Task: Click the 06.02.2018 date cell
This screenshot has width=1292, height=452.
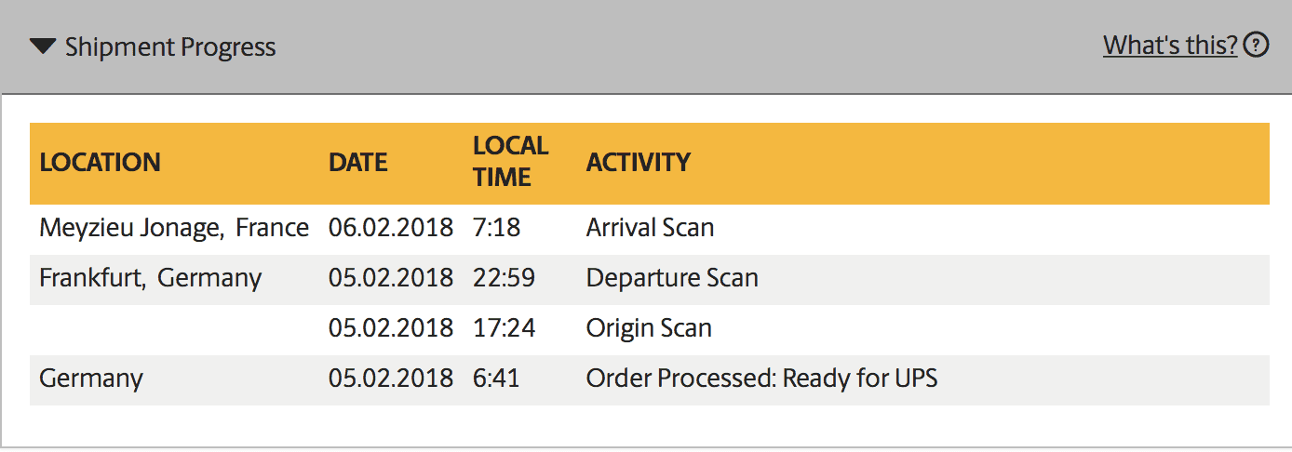Action: [391, 228]
